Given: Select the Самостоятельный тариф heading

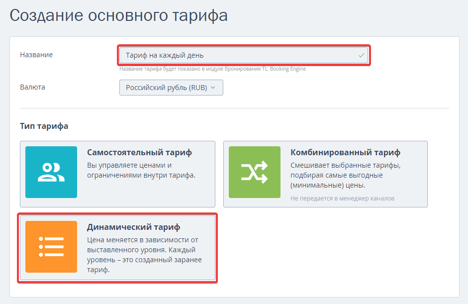Looking at the screenshot, I should click(x=139, y=152).
